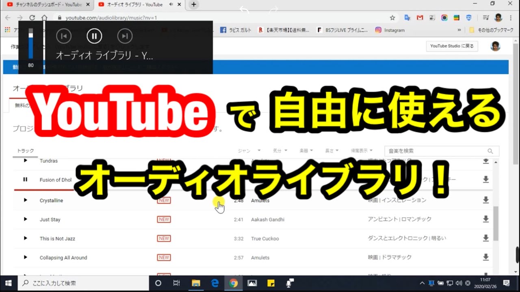520x292 pixels.
Task: Play the Crystalline track
Action: point(25,200)
